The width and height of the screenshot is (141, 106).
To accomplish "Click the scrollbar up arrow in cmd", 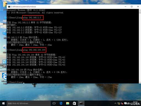I will 140,10.
